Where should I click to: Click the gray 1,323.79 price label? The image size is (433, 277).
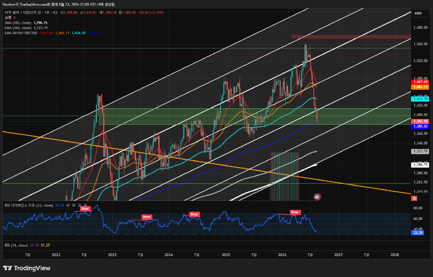[420, 151]
